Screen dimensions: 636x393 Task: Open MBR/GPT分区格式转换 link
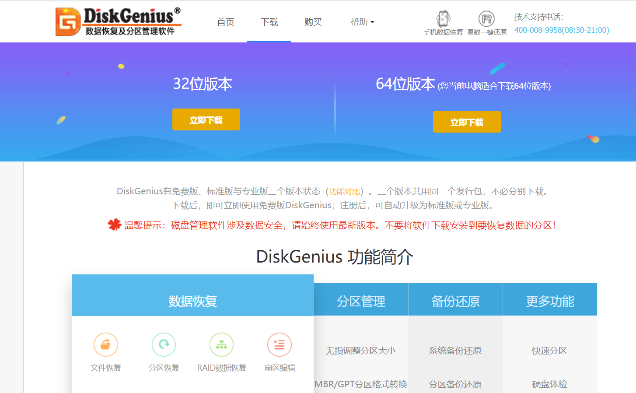pos(361,384)
